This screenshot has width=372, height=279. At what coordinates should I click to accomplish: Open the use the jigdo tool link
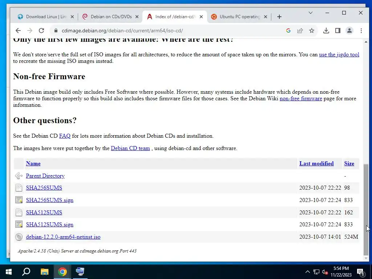point(339,54)
